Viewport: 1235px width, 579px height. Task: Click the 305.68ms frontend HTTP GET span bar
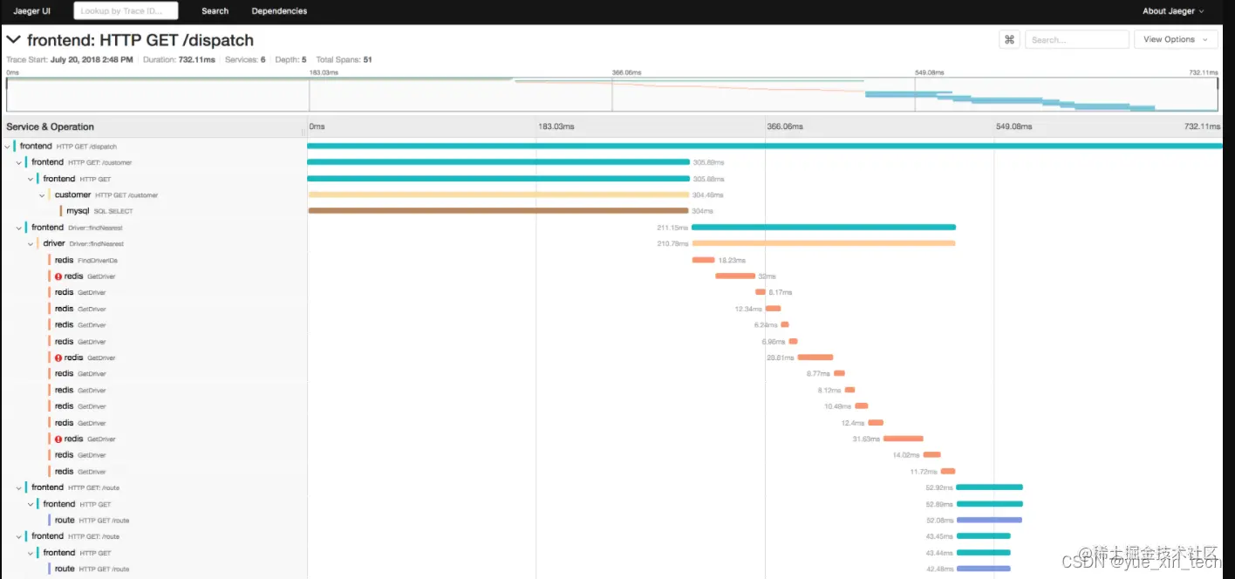coord(499,179)
